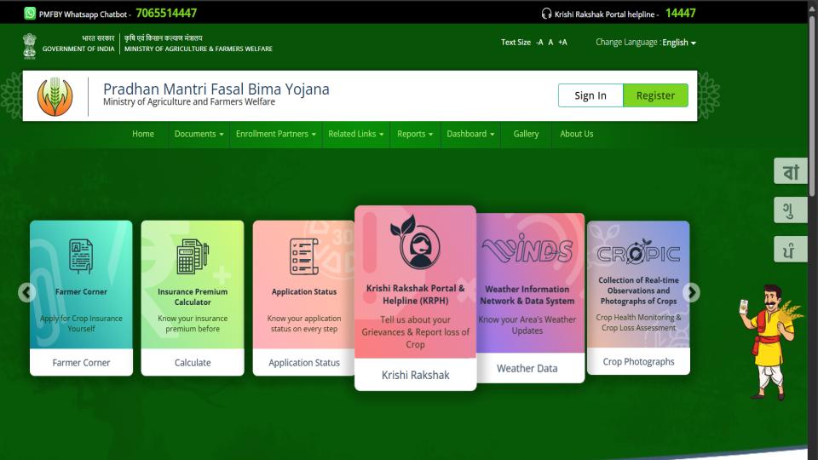Click 'Apply for Crop Insurance Yourself' text
818x460 pixels.
[81, 324]
